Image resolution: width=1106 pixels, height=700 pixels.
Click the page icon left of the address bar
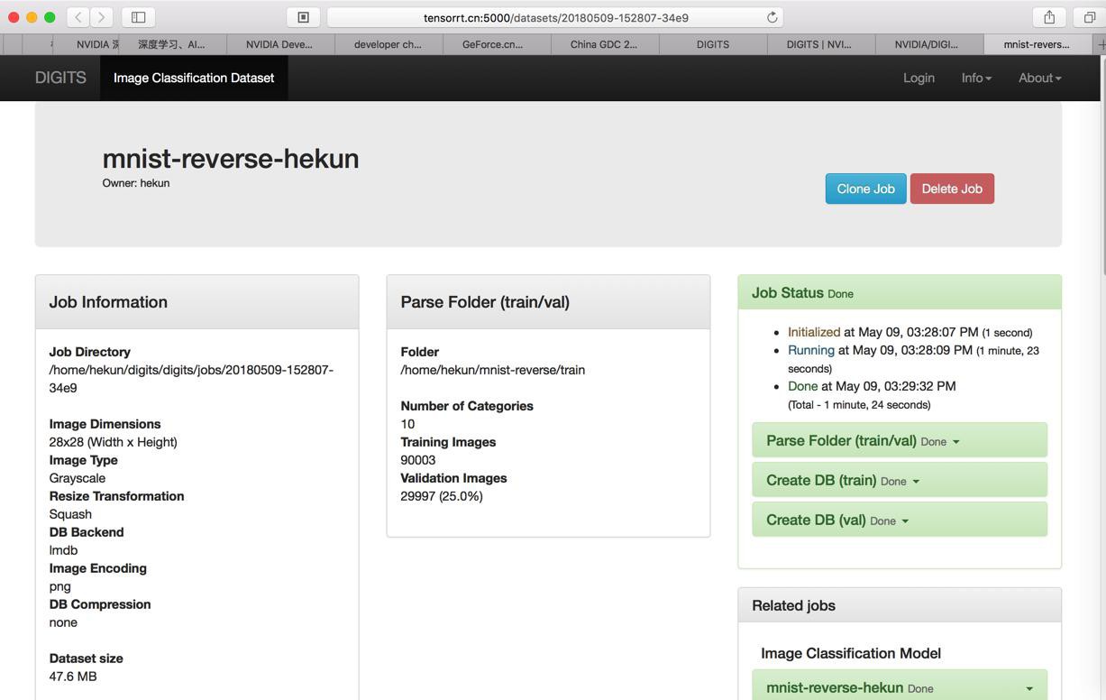click(x=304, y=17)
